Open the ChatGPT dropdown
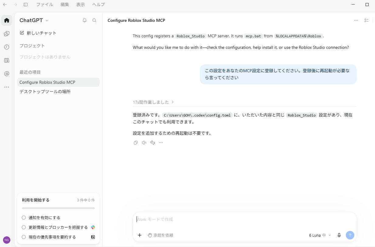The width and height of the screenshot is (375, 247). click(x=34, y=20)
